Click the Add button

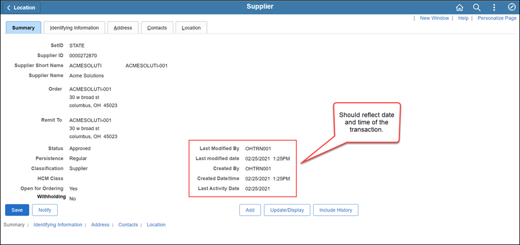tap(250, 210)
